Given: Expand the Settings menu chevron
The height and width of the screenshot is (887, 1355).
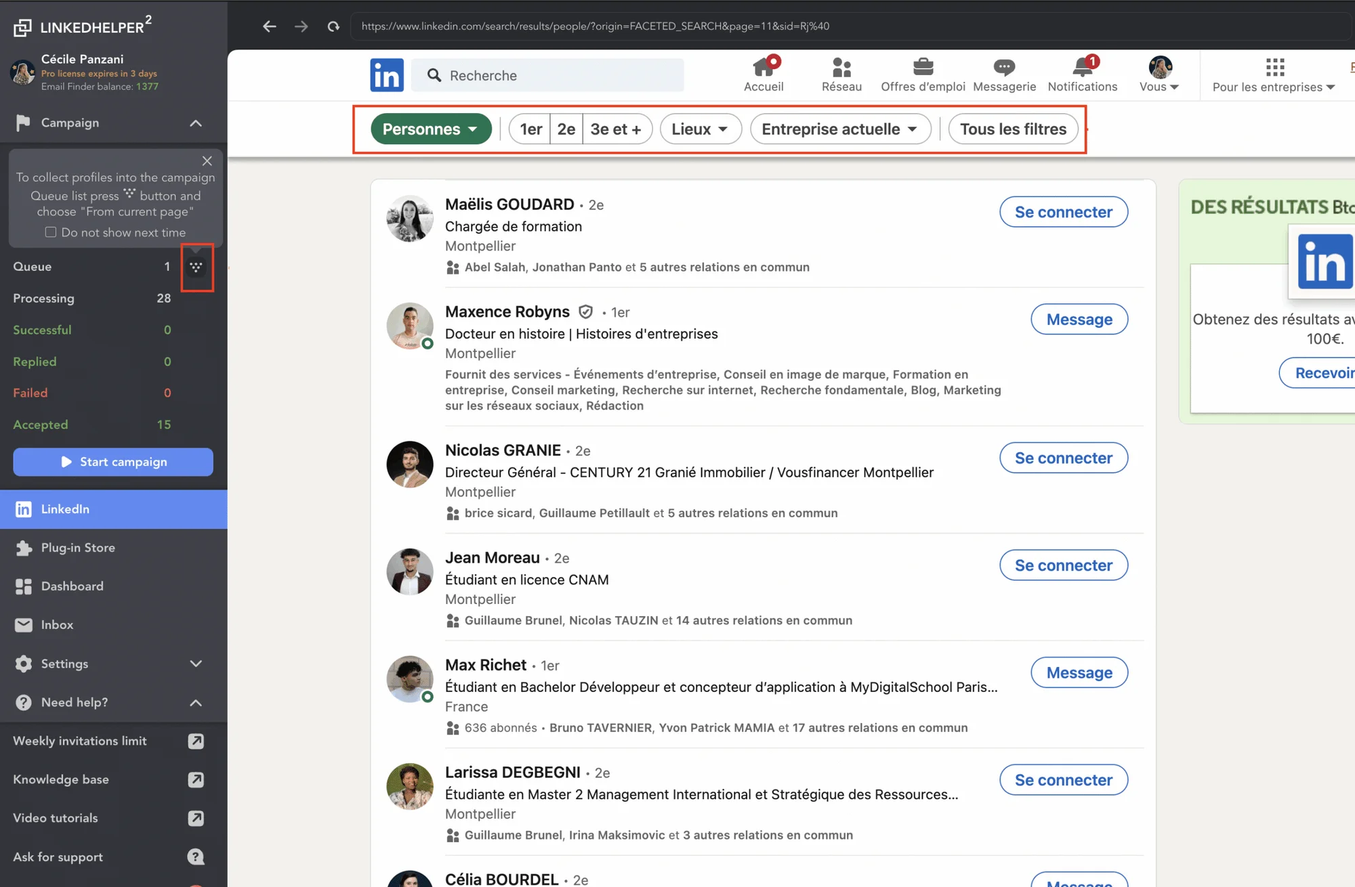Looking at the screenshot, I should click(x=196, y=664).
